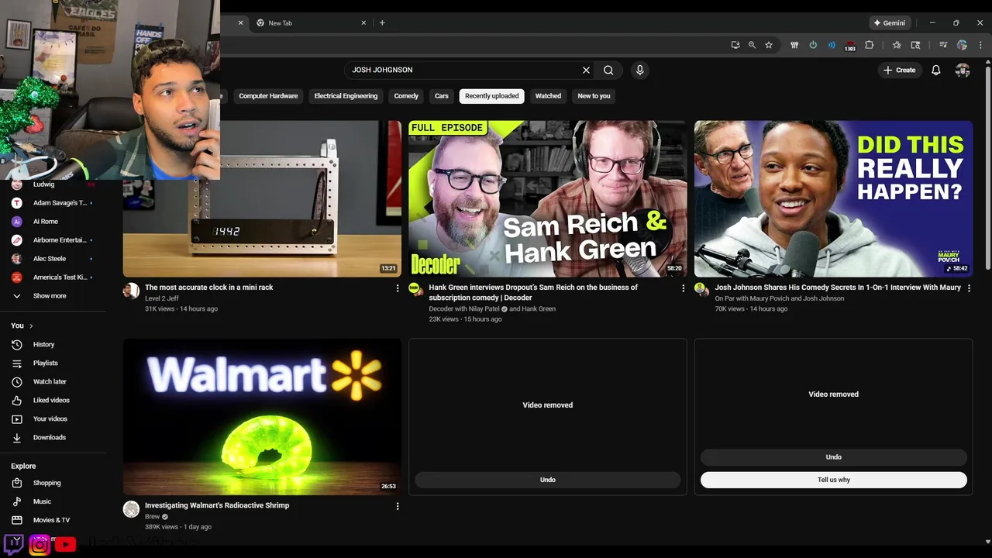Open the Did This Really Happen thumbnail
Image resolution: width=992 pixels, height=558 pixels.
click(x=834, y=198)
